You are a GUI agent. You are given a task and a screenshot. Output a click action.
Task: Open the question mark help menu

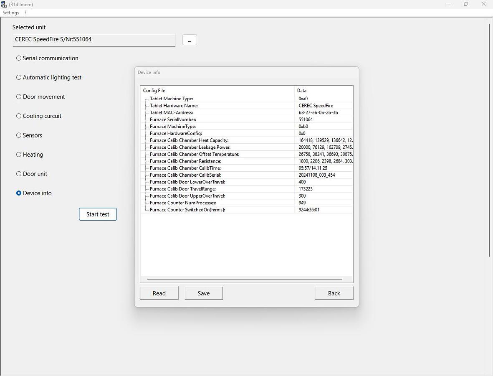coord(25,13)
